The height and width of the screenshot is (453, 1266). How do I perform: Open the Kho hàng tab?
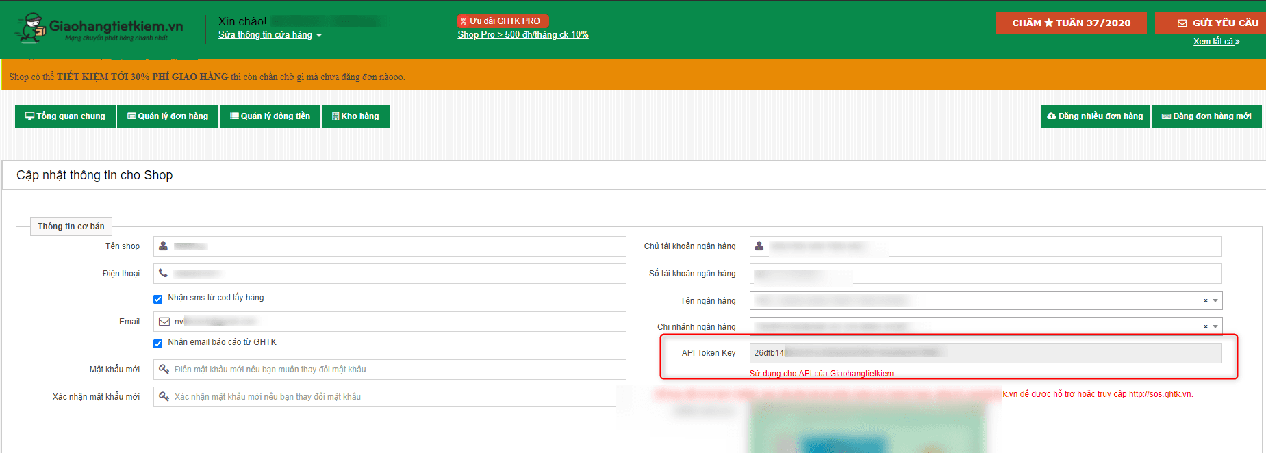click(x=356, y=116)
